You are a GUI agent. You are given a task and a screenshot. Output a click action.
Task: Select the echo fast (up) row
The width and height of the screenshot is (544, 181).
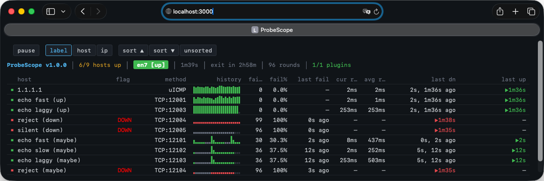(x=268, y=100)
